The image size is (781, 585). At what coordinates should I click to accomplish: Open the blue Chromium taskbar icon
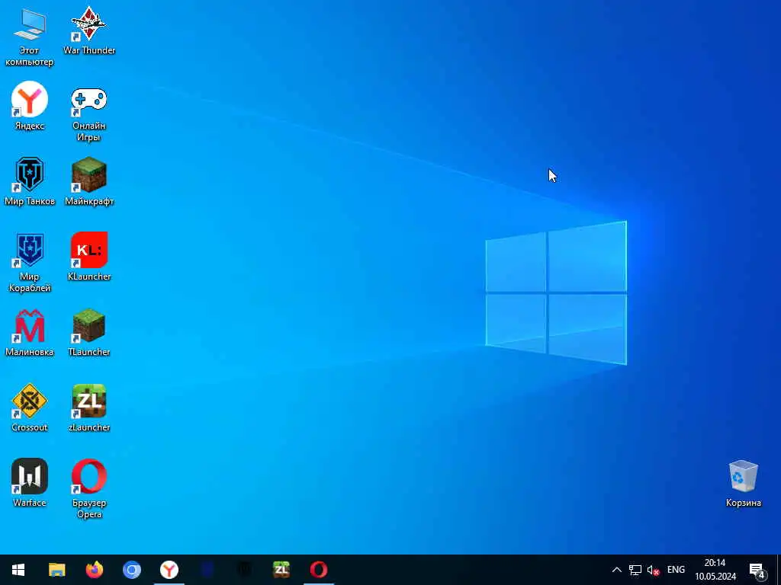(132, 570)
